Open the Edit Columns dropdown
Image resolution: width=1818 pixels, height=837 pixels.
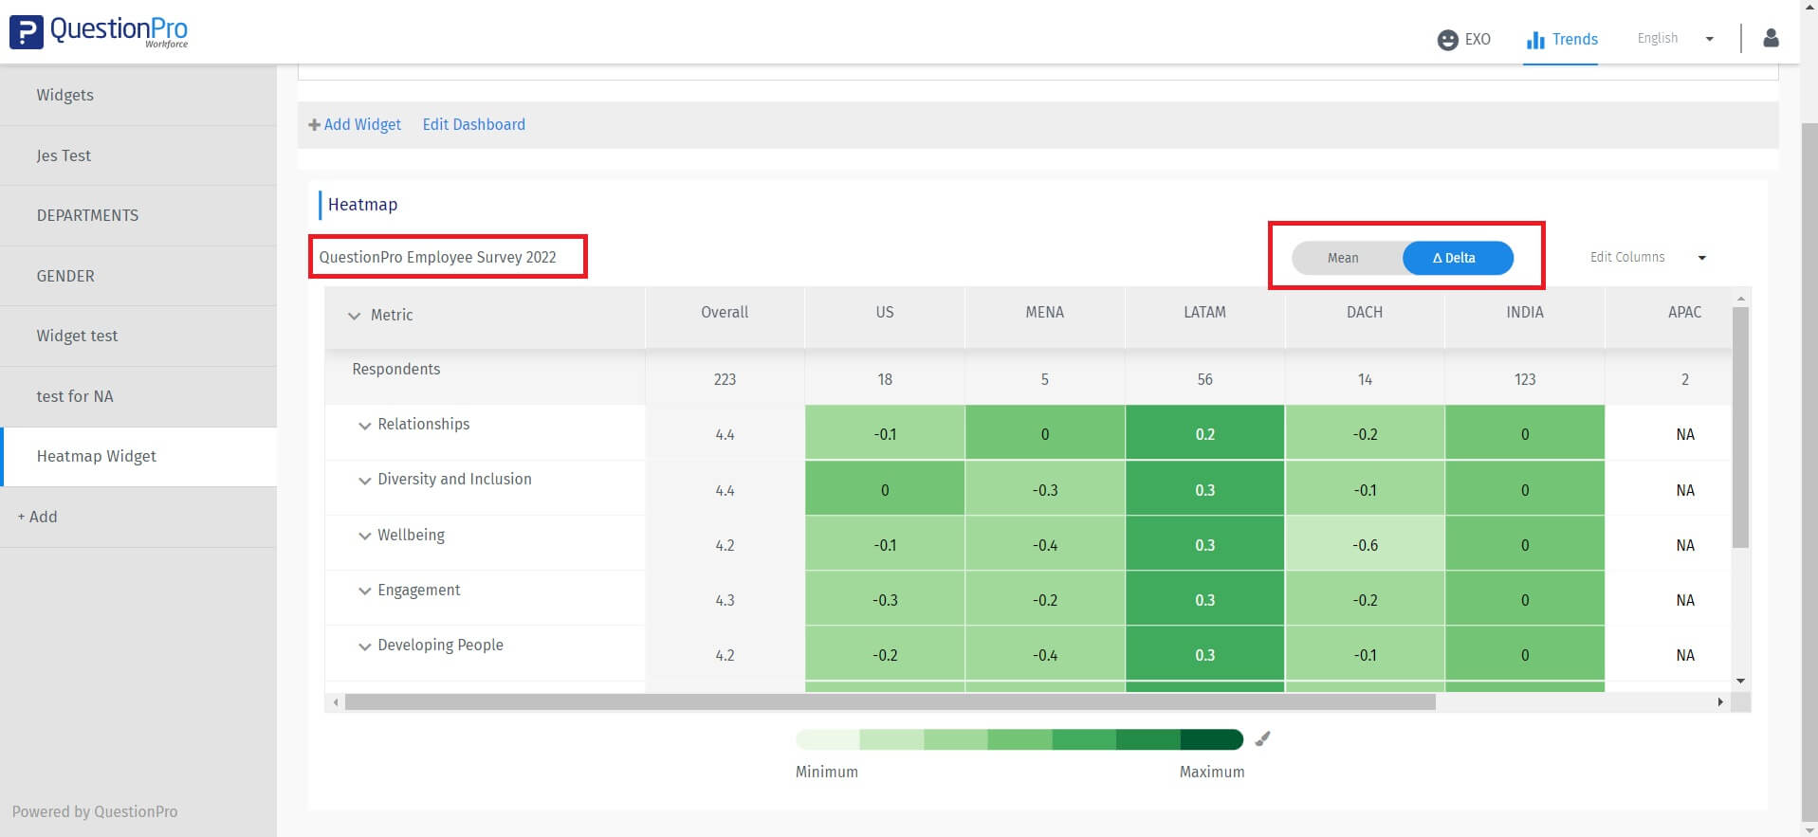1648,257
